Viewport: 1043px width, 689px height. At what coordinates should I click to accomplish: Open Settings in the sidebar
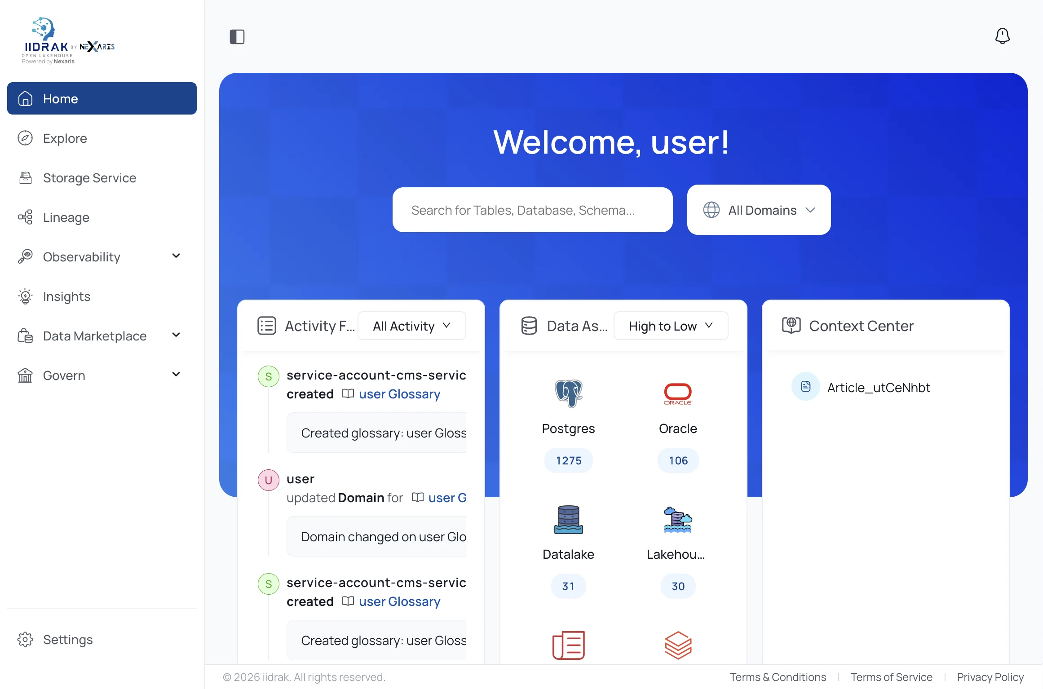coord(102,639)
